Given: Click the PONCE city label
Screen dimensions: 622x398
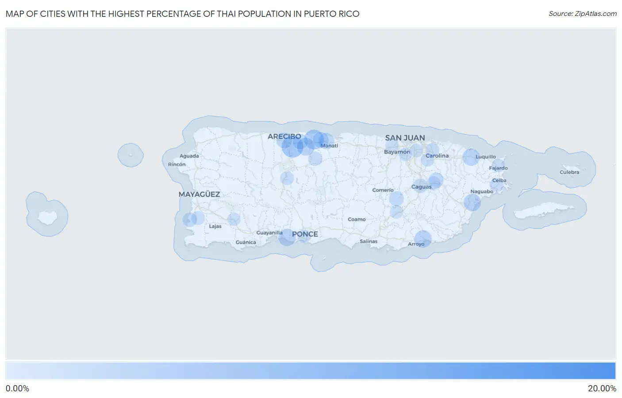Looking at the screenshot, I should coord(305,234).
